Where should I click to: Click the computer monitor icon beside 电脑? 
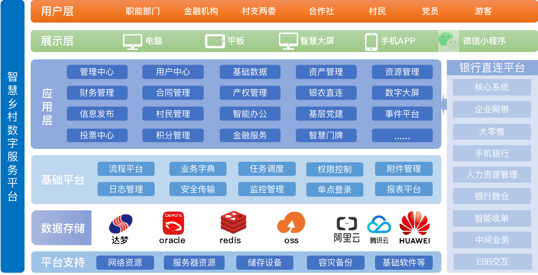(x=132, y=42)
